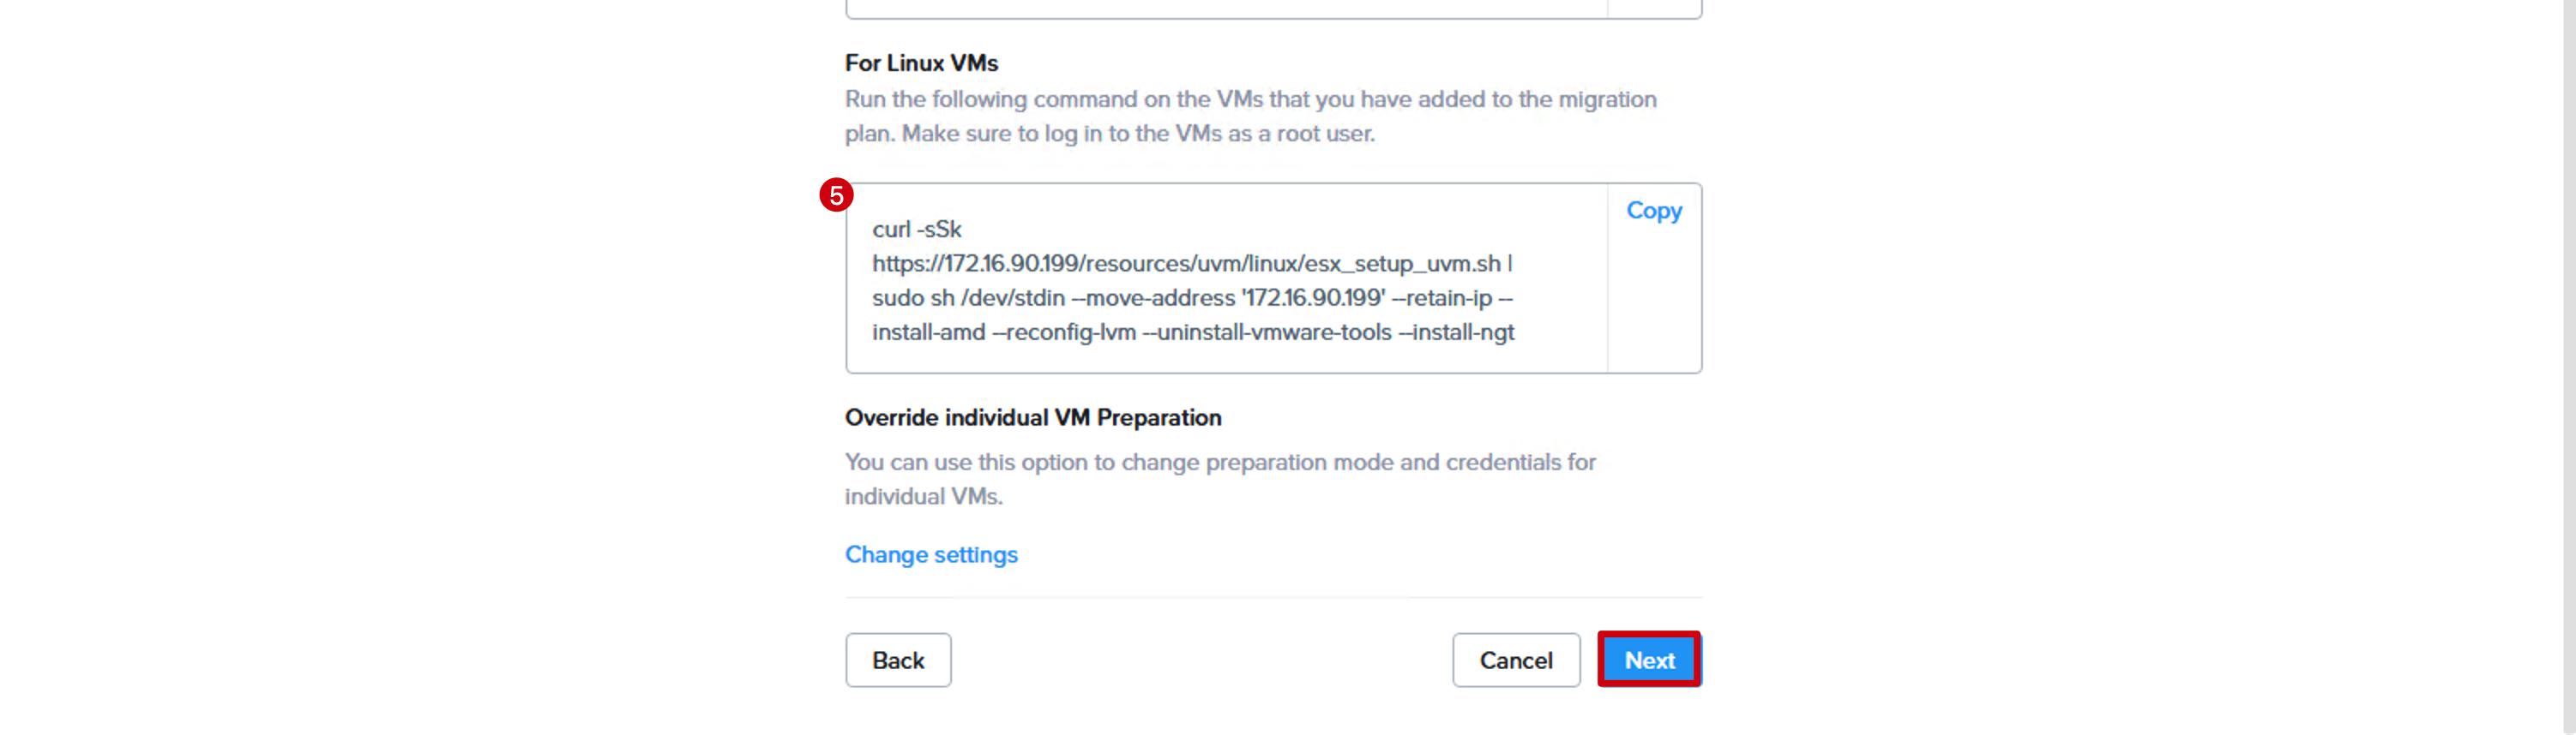The image size is (2576, 735).
Task: Click the partially visible command box at top
Action: click(x=1274, y=9)
